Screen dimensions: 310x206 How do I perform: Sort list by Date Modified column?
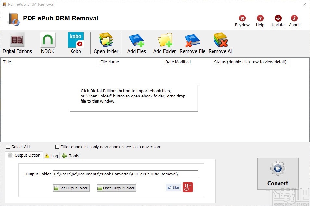click(x=187, y=62)
